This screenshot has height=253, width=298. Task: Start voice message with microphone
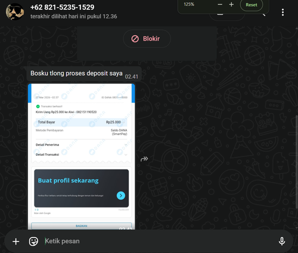click(x=282, y=241)
